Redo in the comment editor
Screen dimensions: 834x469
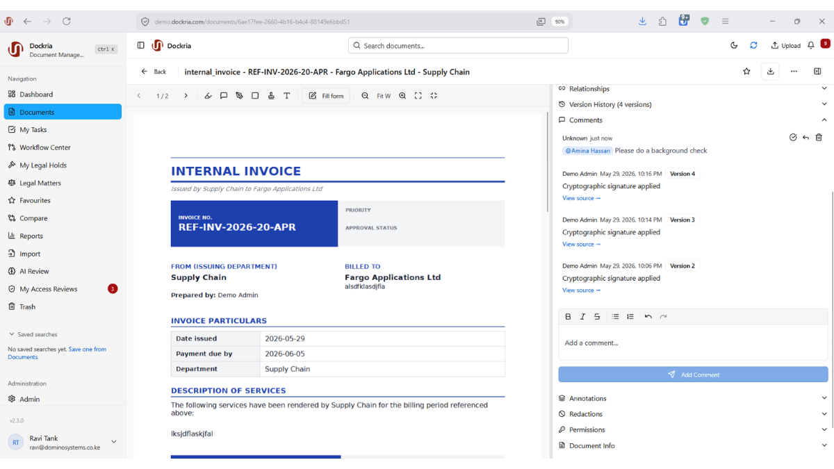pyautogui.click(x=663, y=317)
